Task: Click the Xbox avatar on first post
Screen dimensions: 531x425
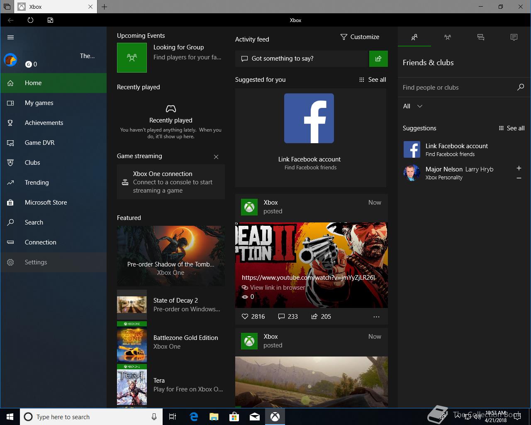Action: (x=249, y=207)
